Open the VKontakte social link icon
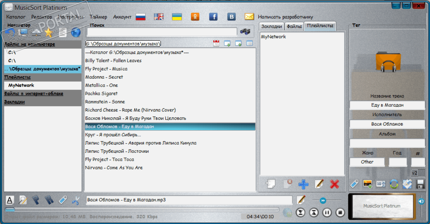Screen dimensions: 430x224 coord(232,17)
